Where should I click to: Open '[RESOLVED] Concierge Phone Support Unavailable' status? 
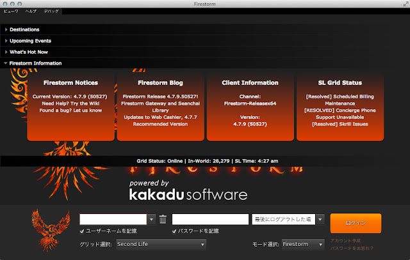click(340, 114)
